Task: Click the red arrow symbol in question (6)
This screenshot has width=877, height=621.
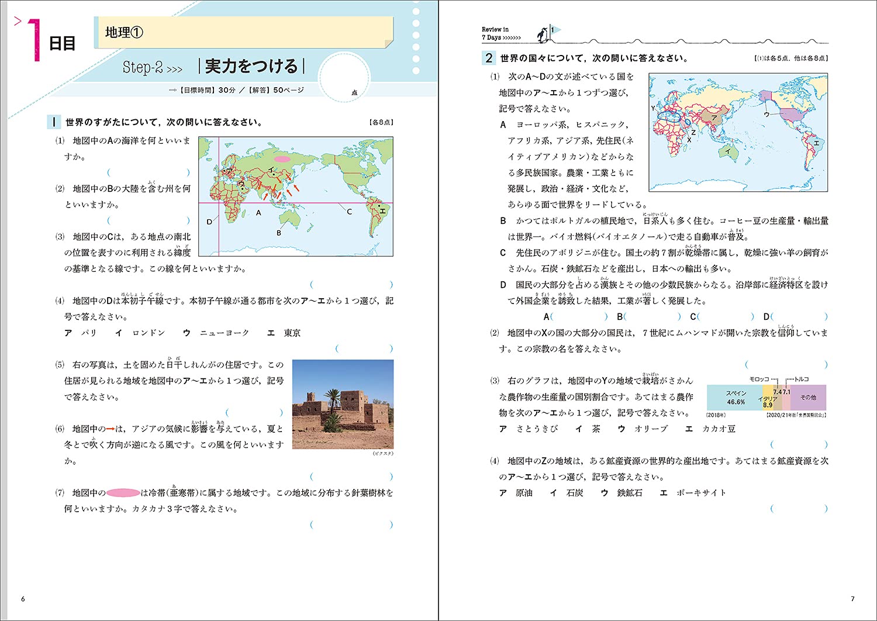Action: click(110, 429)
